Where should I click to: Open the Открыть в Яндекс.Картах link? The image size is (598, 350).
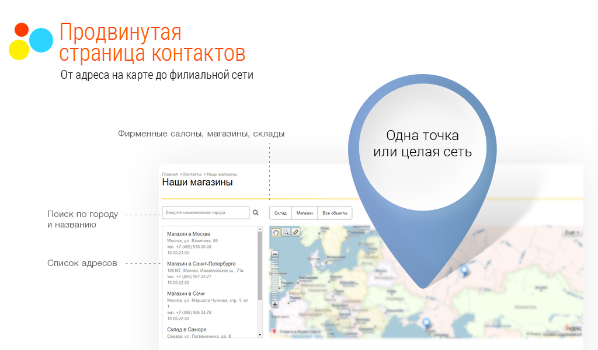[300, 332]
